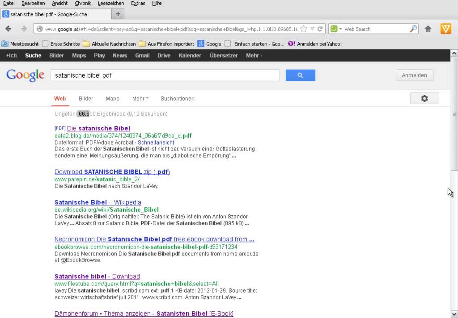Open Anmelden bei Yahoo! bookmark
The image size is (458, 318).
[x=315, y=44]
